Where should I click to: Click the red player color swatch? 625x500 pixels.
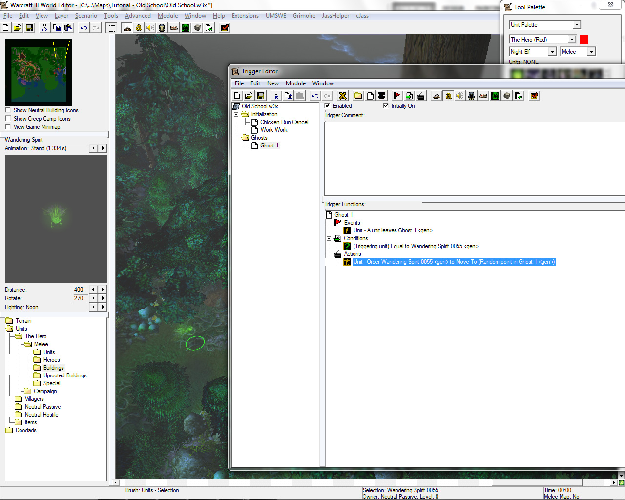[584, 40]
